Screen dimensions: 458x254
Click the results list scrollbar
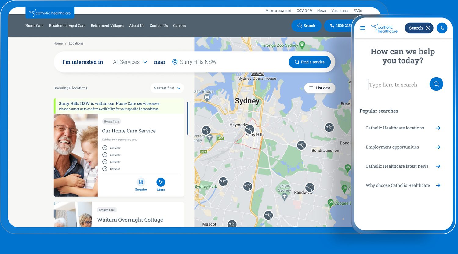click(188, 118)
